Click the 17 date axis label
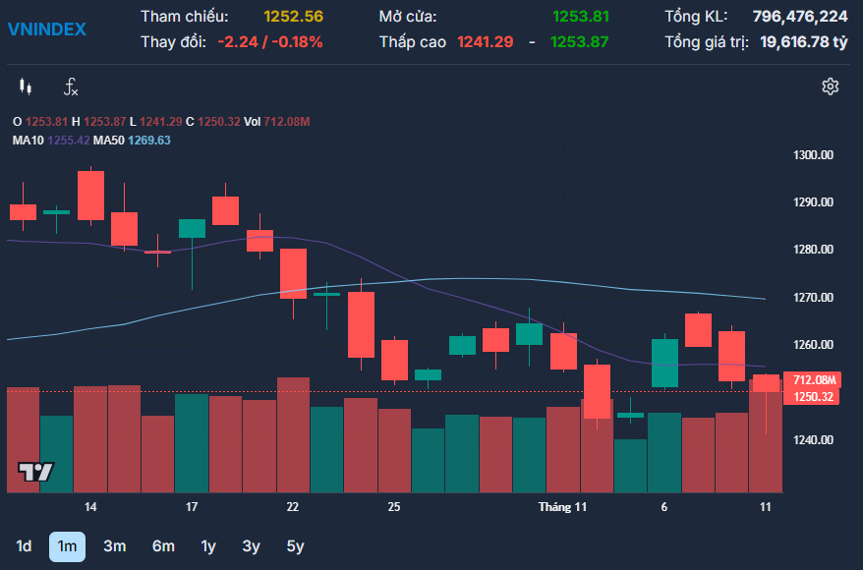 pos(192,507)
